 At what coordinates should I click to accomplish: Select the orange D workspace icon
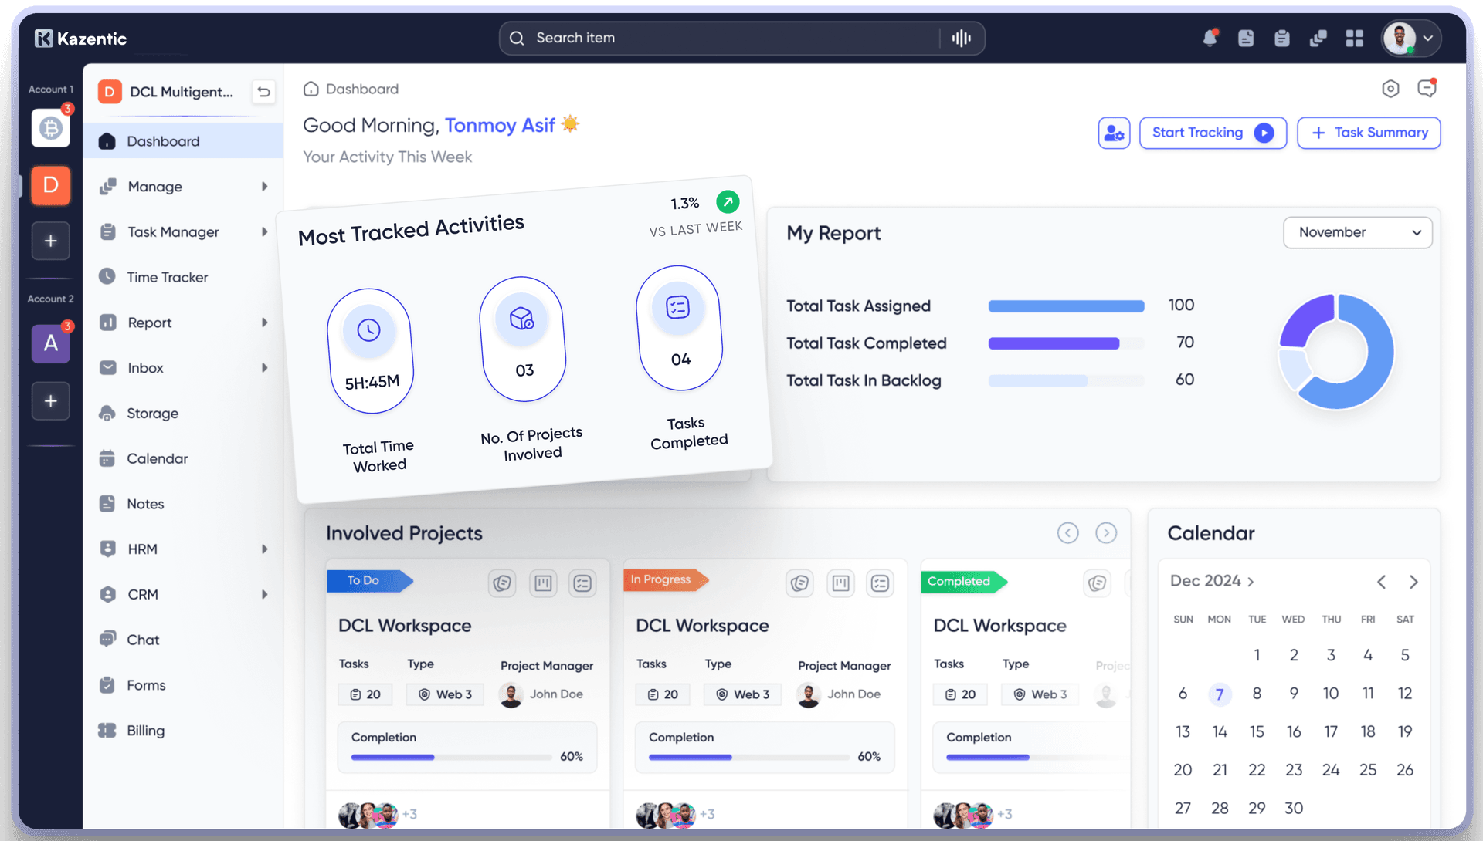tap(51, 185)
